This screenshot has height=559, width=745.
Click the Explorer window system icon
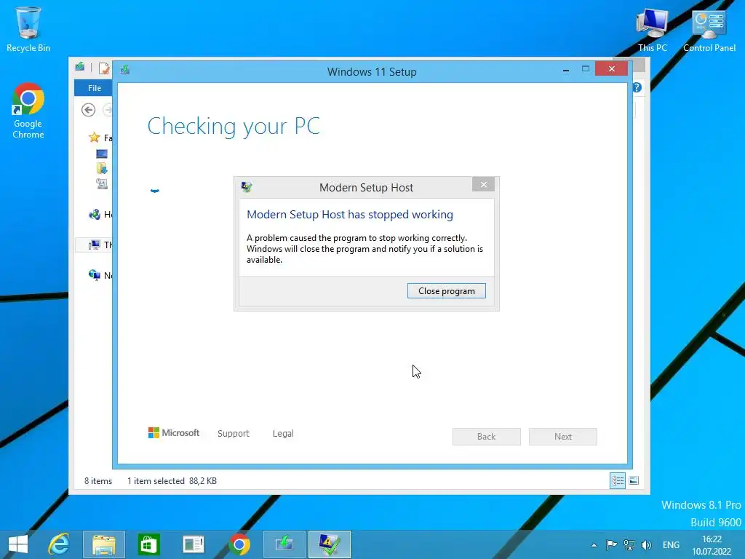coord(80,67)
